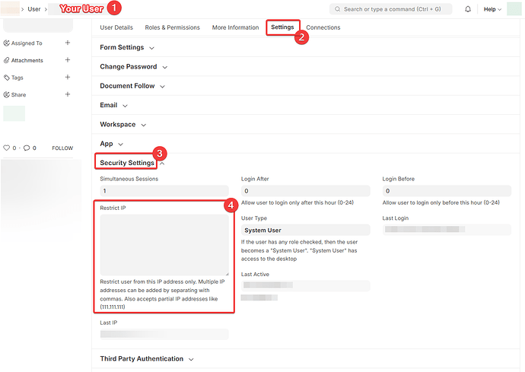Click the plus icon next to Share
Screen dimensions: 525x372
[68, 94]
